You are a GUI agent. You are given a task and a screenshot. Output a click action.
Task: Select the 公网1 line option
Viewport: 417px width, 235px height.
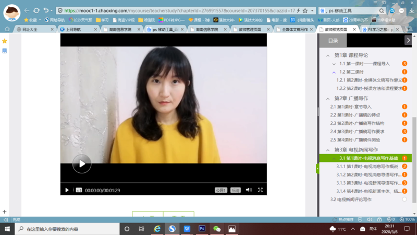pyautogui.click(x=221, y=190)
